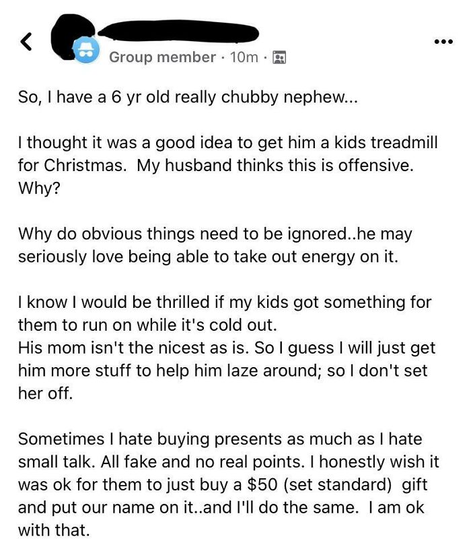Viewport: 471px width, 549px height.
Task: Click the chubby nephew opening sentence
Action: tap(188, 97)
